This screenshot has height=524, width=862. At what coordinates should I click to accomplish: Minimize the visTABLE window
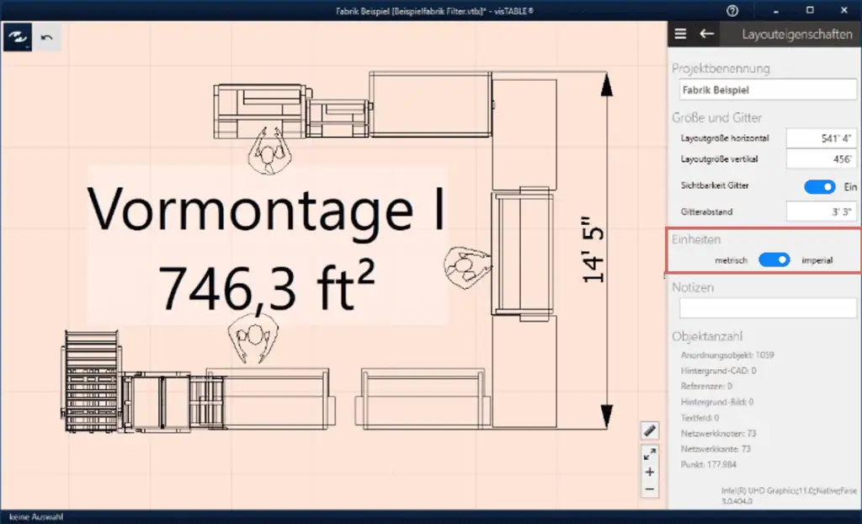(775, 10)
